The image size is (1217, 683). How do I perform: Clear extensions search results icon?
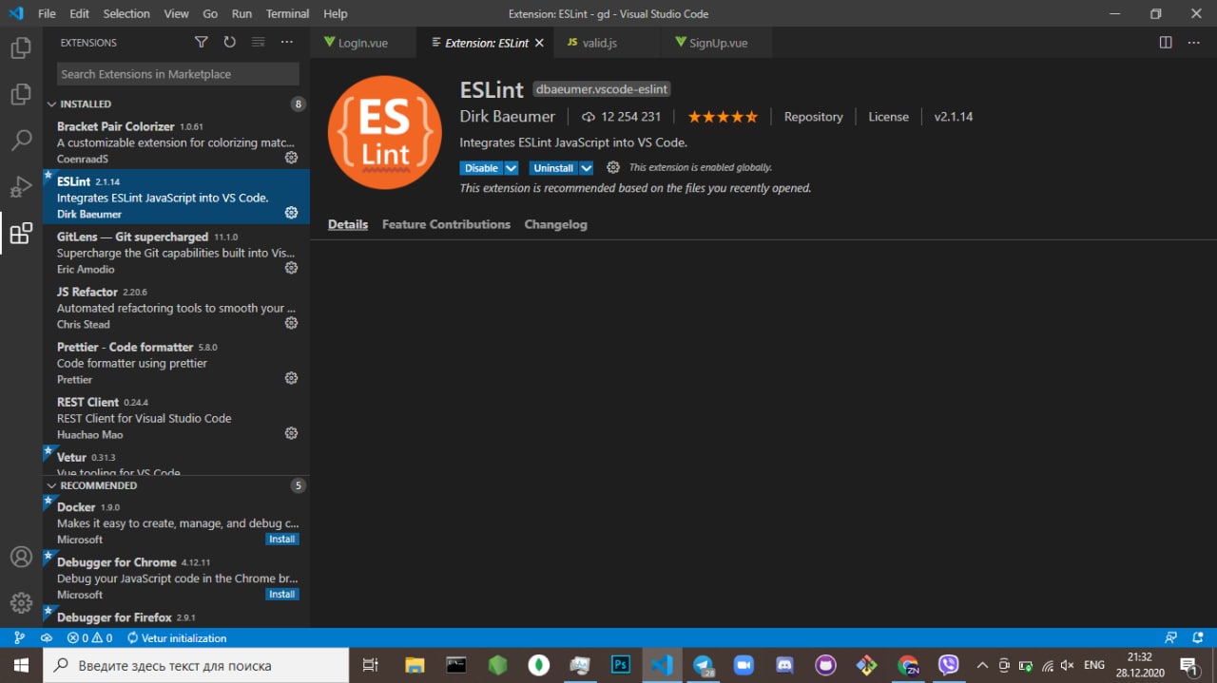pos(258,42)
